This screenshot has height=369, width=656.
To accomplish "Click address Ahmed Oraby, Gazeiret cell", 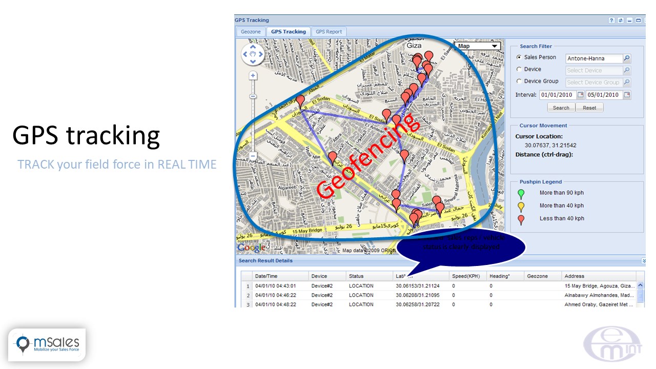I will [x=599, y=304].
